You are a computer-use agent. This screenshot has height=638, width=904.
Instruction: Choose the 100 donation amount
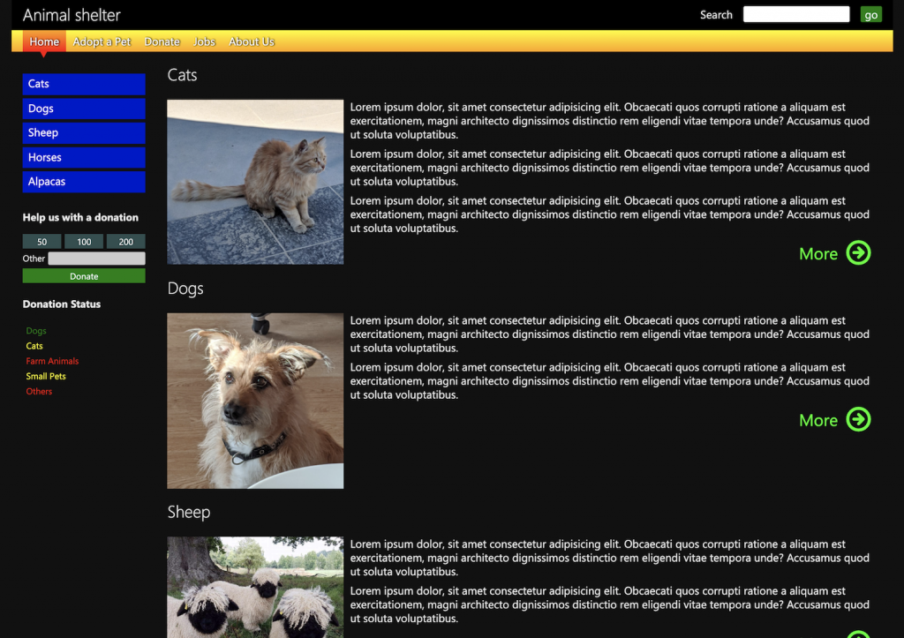(x=84, y=242)
